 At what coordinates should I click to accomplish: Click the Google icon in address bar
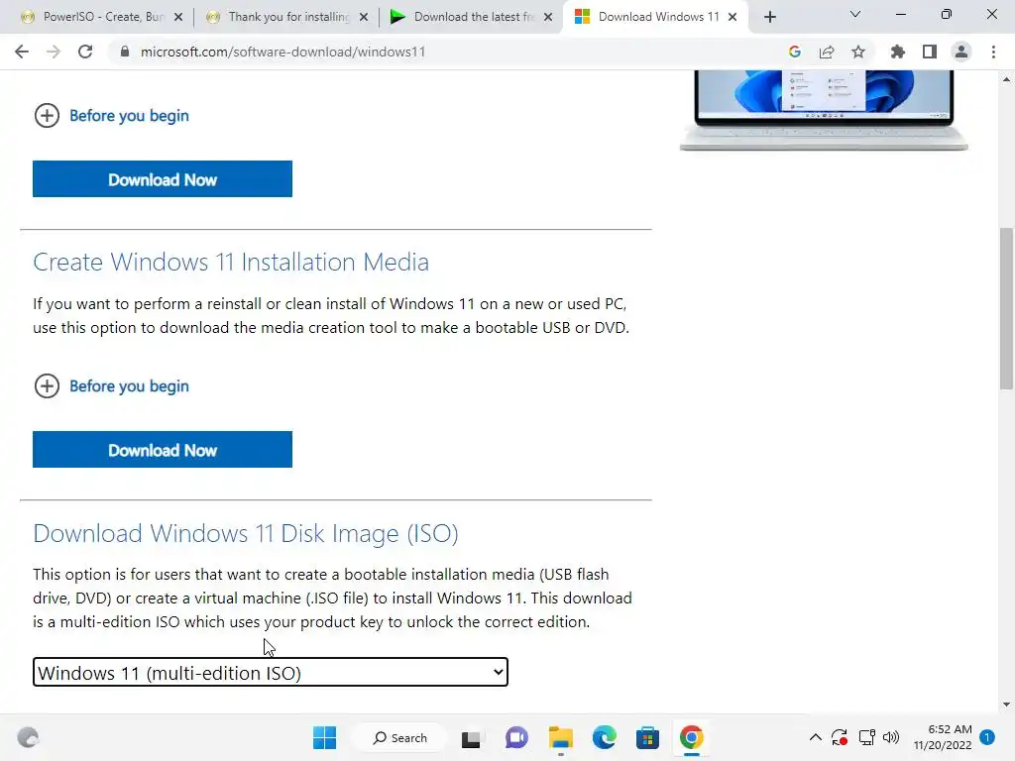pyautogui.click(x=795, y=52)
